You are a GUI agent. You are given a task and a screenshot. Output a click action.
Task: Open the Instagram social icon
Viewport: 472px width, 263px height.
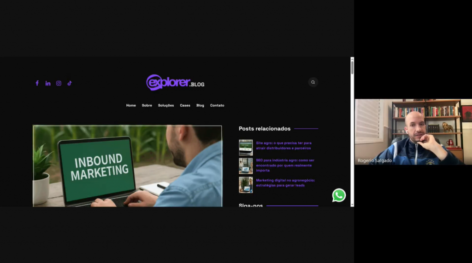tap(59, 83)
